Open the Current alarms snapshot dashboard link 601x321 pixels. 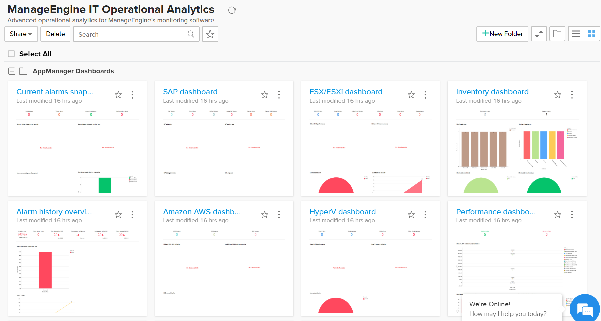pos(55,92)
